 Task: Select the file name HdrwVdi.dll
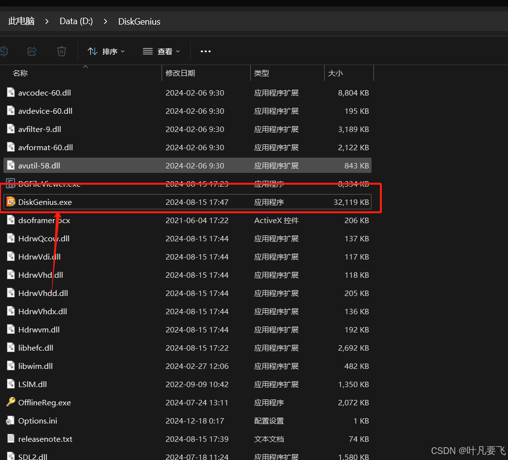pyautogui.click(x=39, y=257)
